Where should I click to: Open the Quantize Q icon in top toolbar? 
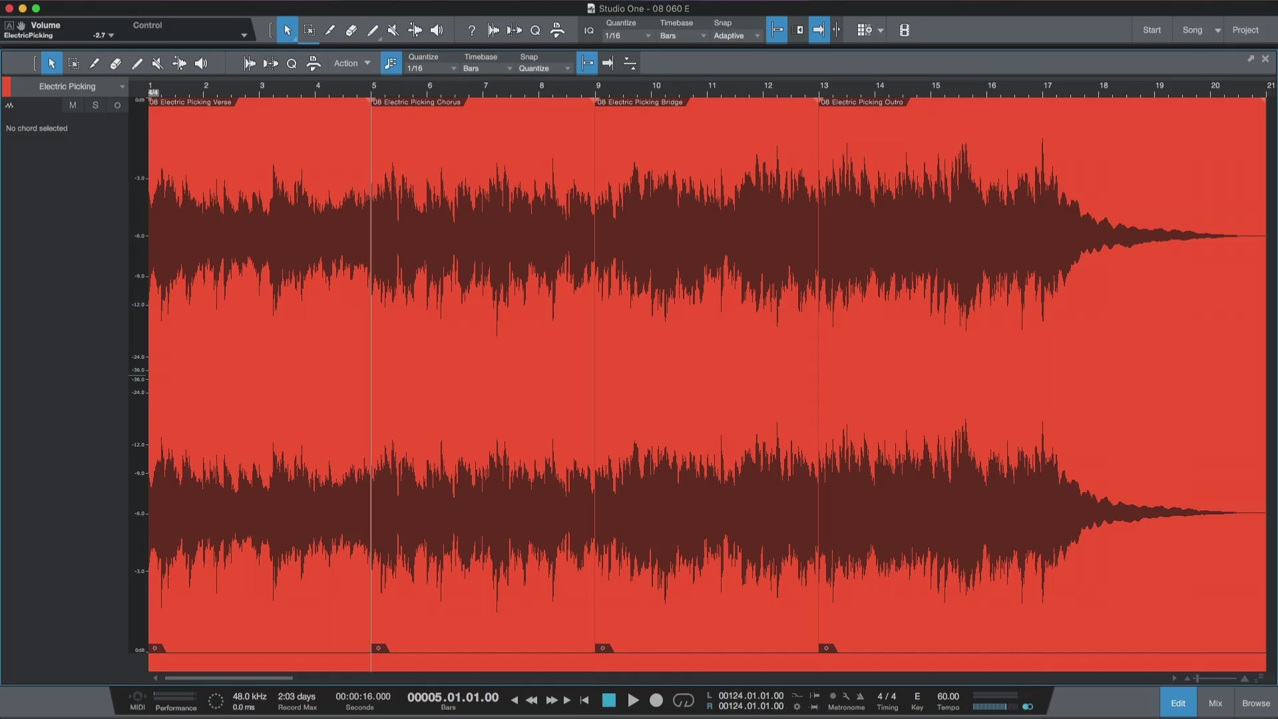pos(535,30)
